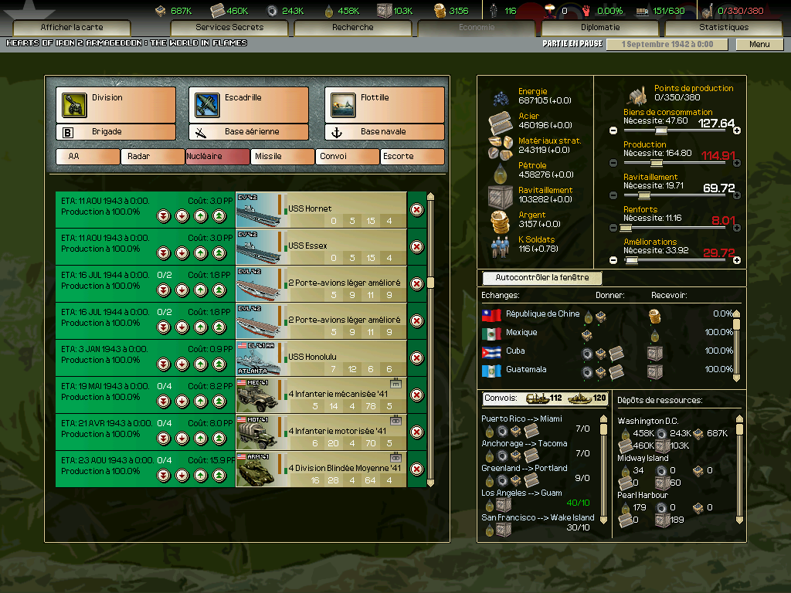Select the Nucléaire production option
The height and width of the screenshot is (593, 791).
coord(217,156)
